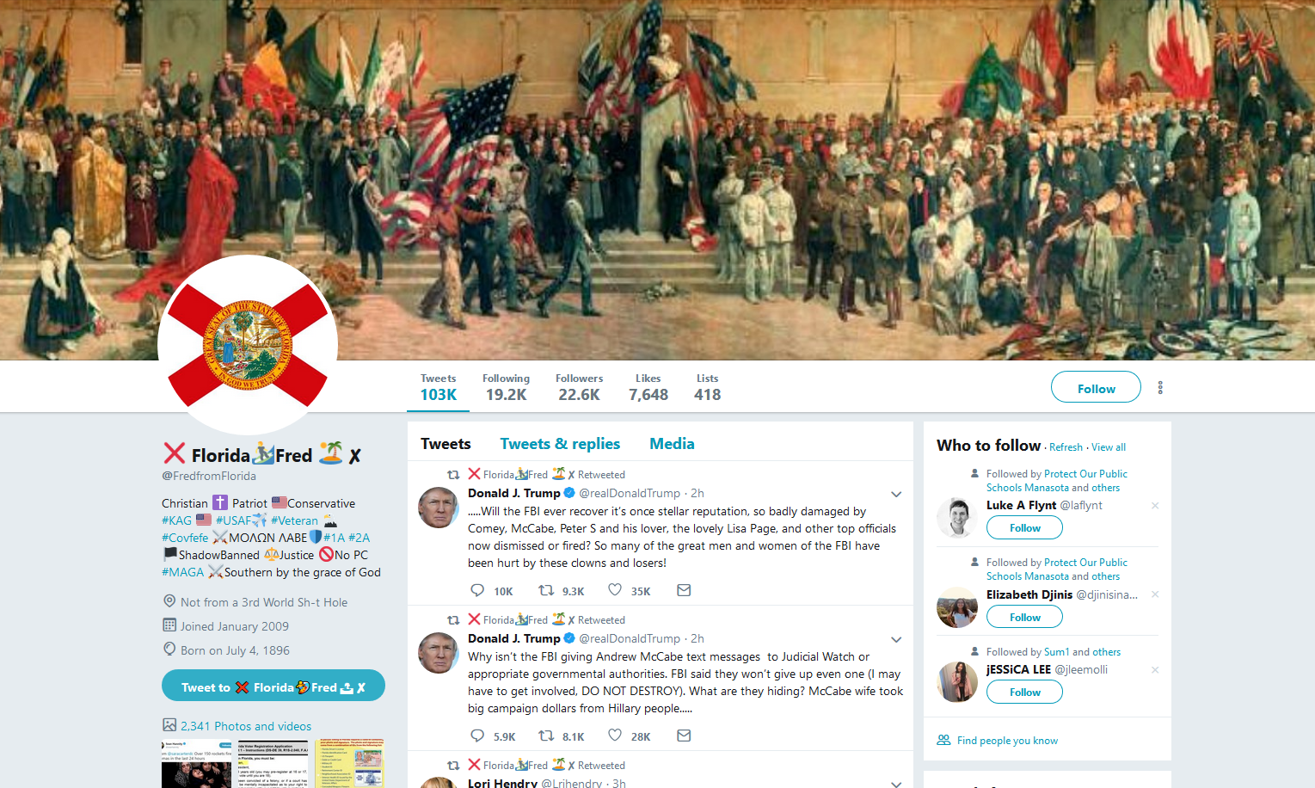Switch to Tweets & replies tab
The height and width of the screenshot is (788, 1315).
(x=560, y=444)
